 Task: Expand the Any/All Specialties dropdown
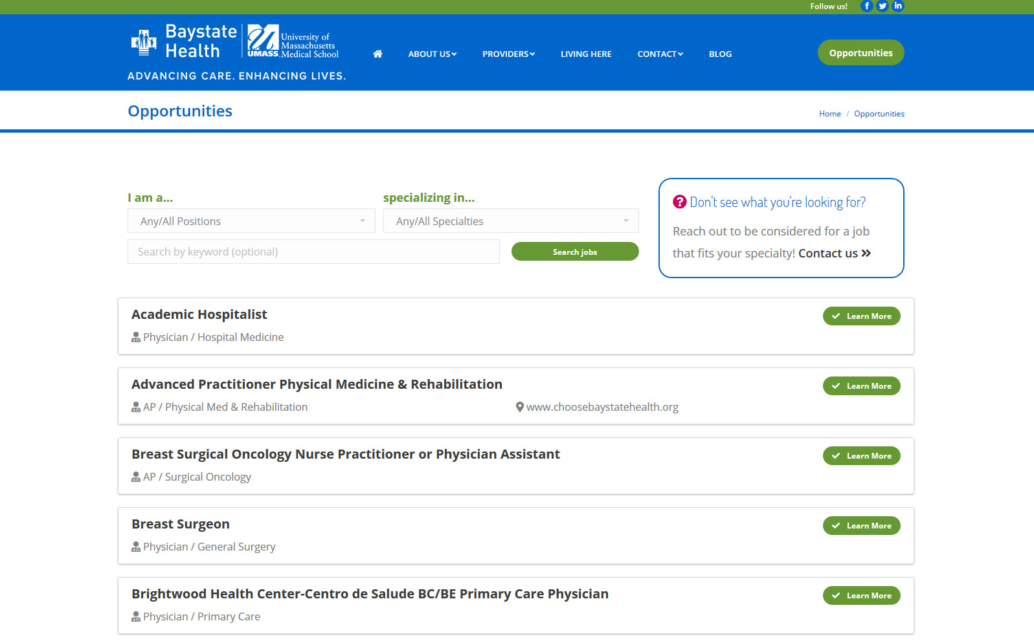click(510, 221)
